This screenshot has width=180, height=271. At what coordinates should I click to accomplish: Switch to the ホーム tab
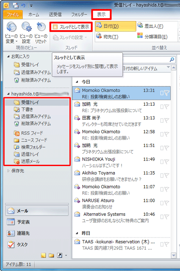(34, 14)
